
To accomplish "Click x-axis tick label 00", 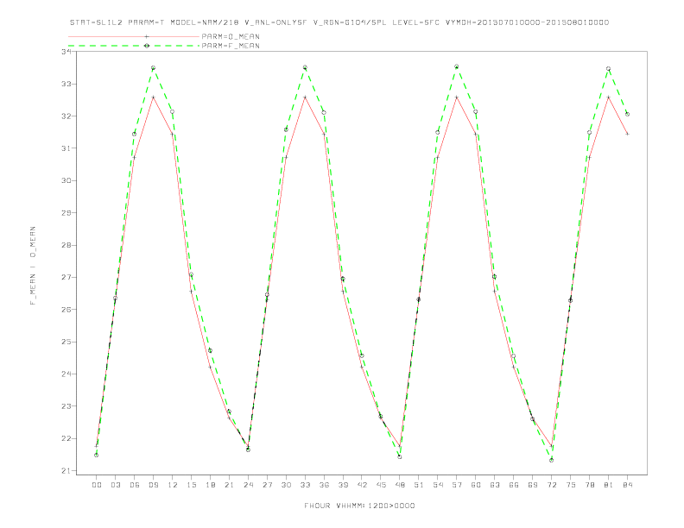I will pyautogui.click(x=97, y=485).
